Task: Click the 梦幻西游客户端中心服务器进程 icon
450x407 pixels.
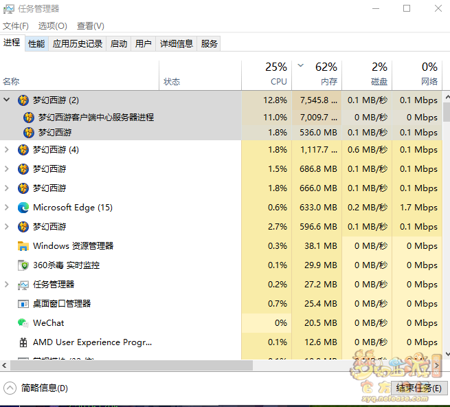Action: pyautogui.click(x=29, y=117)
